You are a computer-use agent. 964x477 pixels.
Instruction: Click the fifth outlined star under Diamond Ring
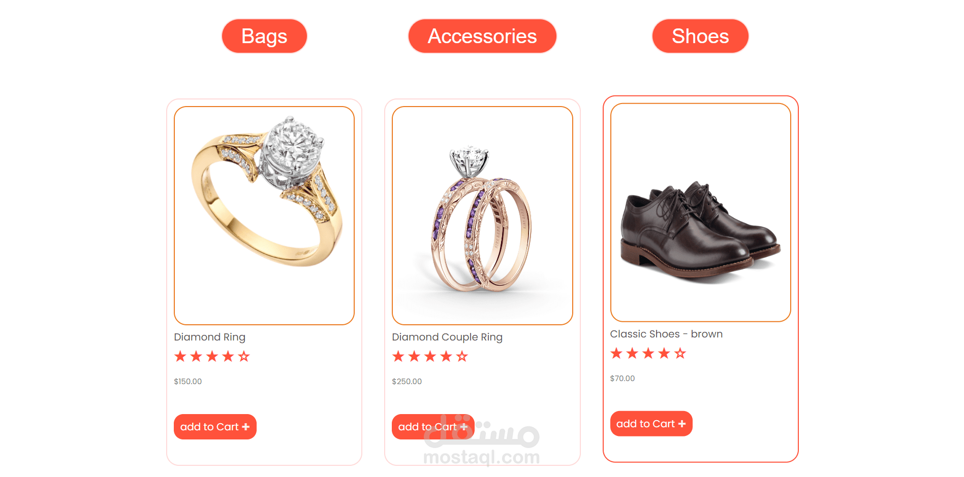(244, 356)
